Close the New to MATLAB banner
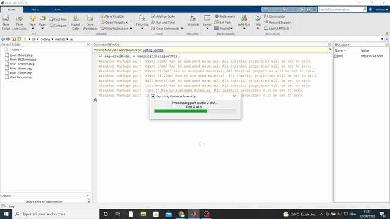This screenshot has width=390, height=219. tap(330, 49)
